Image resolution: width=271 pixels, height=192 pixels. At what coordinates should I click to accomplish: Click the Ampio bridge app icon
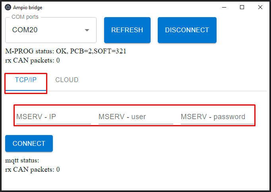(8, 8)
